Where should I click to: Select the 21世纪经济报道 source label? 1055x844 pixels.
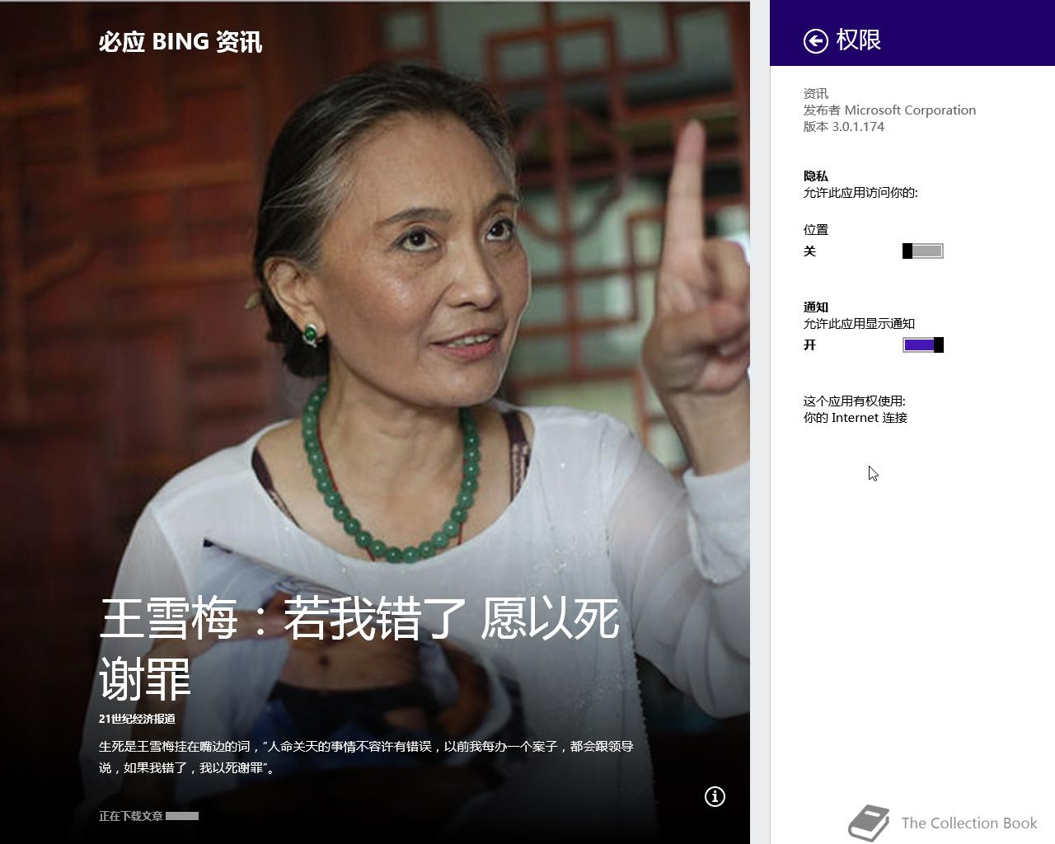pyautogui.click(x=137, y=719)
